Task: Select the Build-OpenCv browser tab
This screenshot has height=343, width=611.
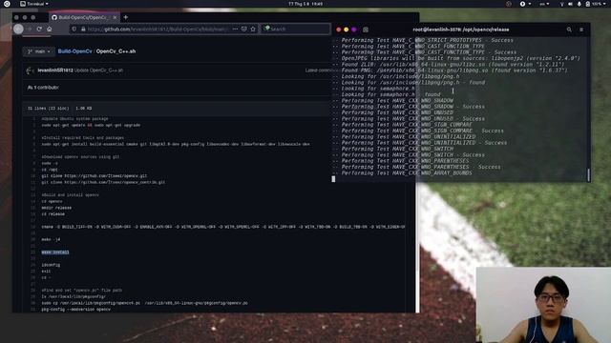Action: click(x=84, y=17)
